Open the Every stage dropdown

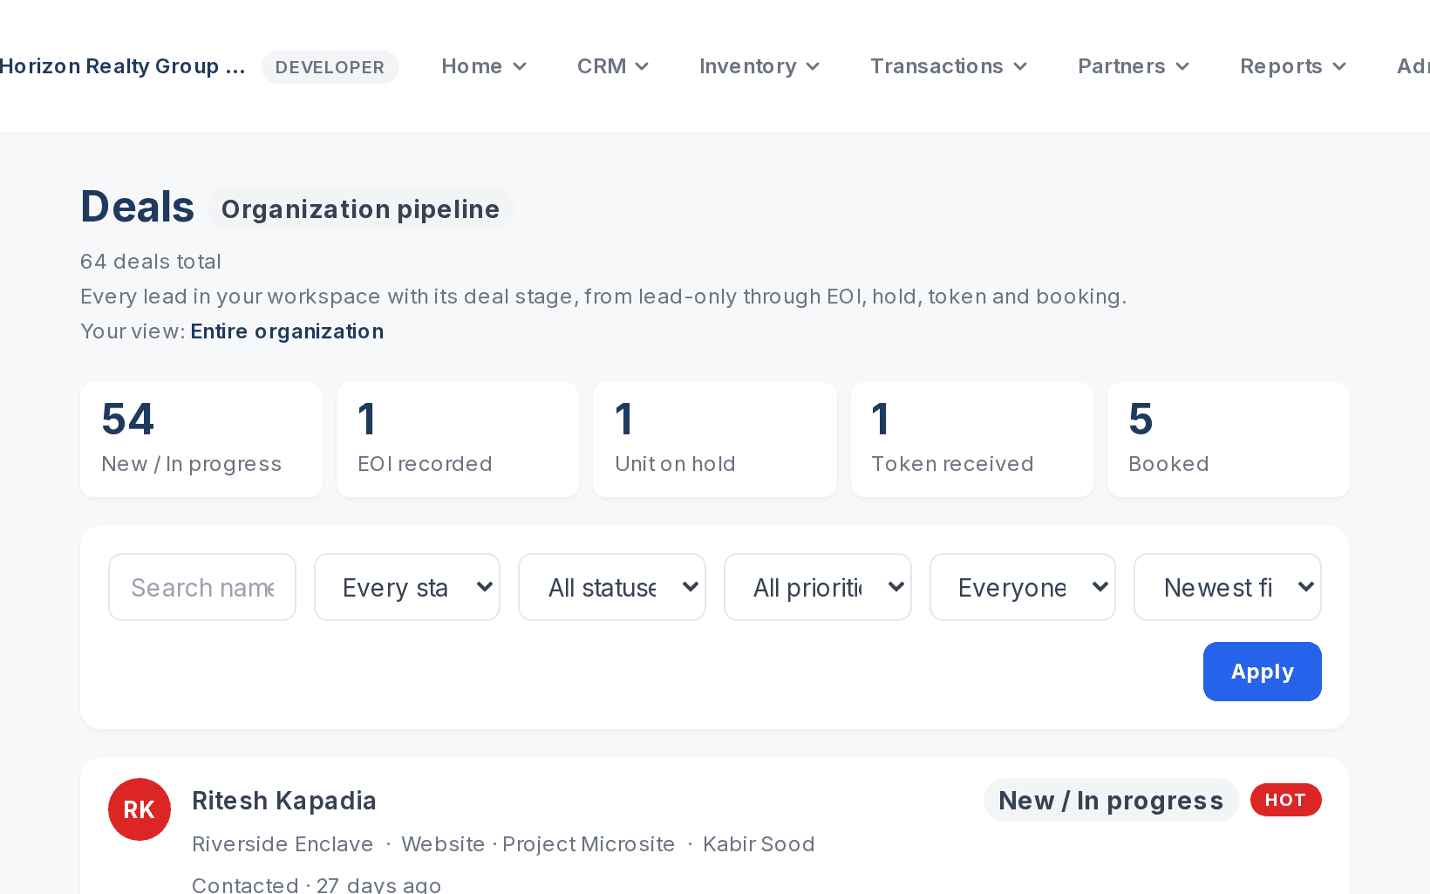(x=407, y=587)
